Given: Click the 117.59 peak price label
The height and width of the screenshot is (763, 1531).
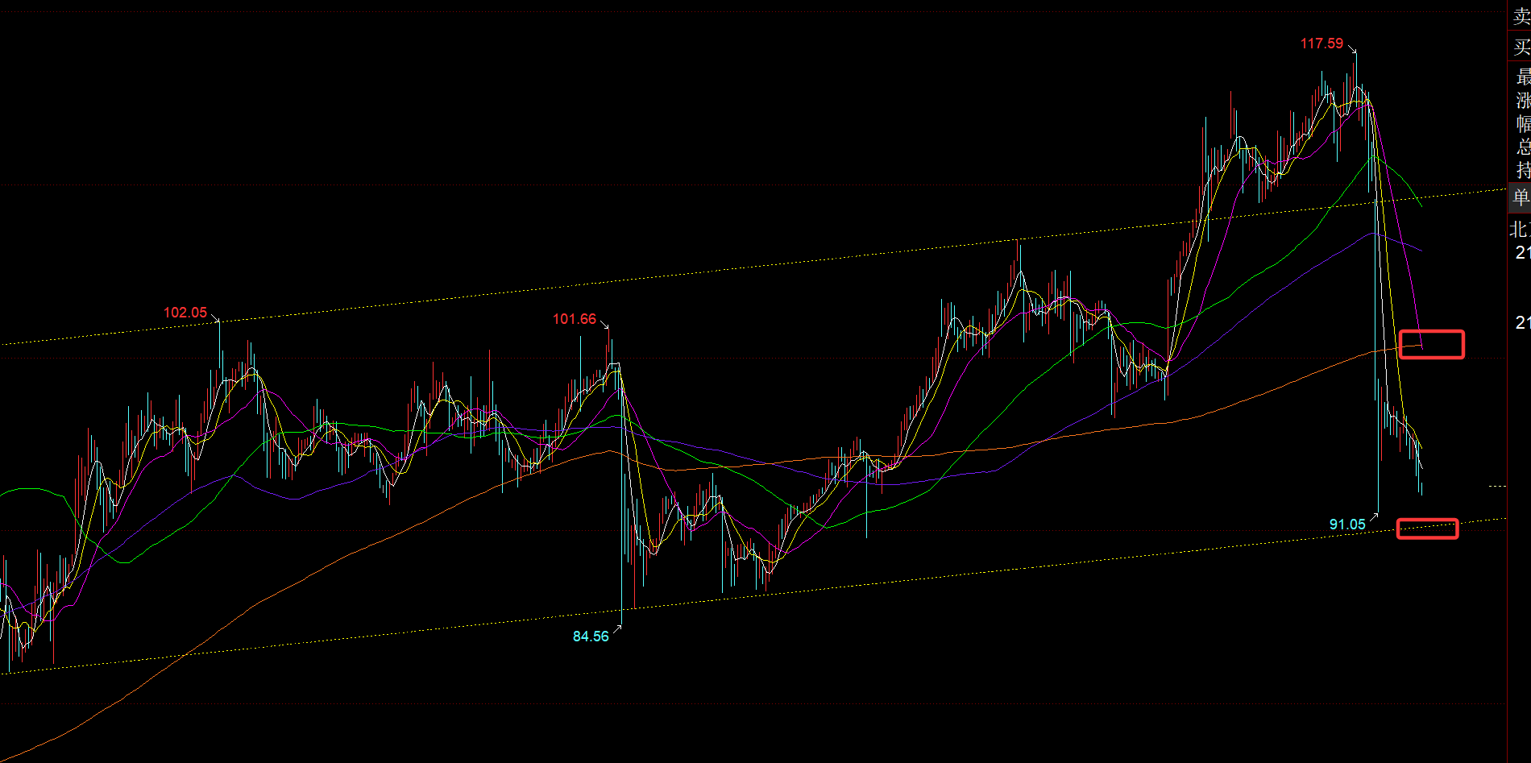Looking at the screenshot, I should click(x=1321, y=44).
